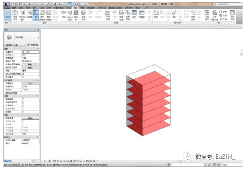Click the View Scale 1:100 field
Viewport: 246px width, 169px height.
tap(30, 52)
